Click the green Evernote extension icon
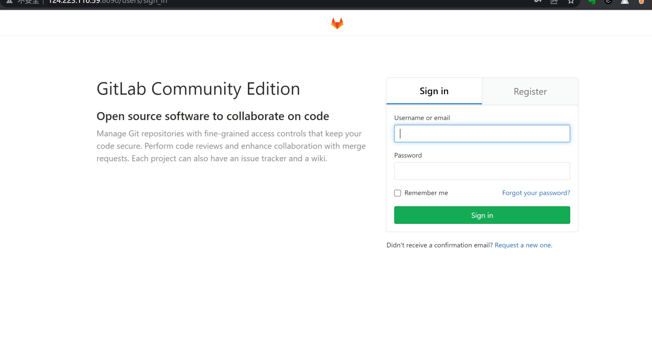This screenshot has height=339, width=652. [x=592, y=2]
